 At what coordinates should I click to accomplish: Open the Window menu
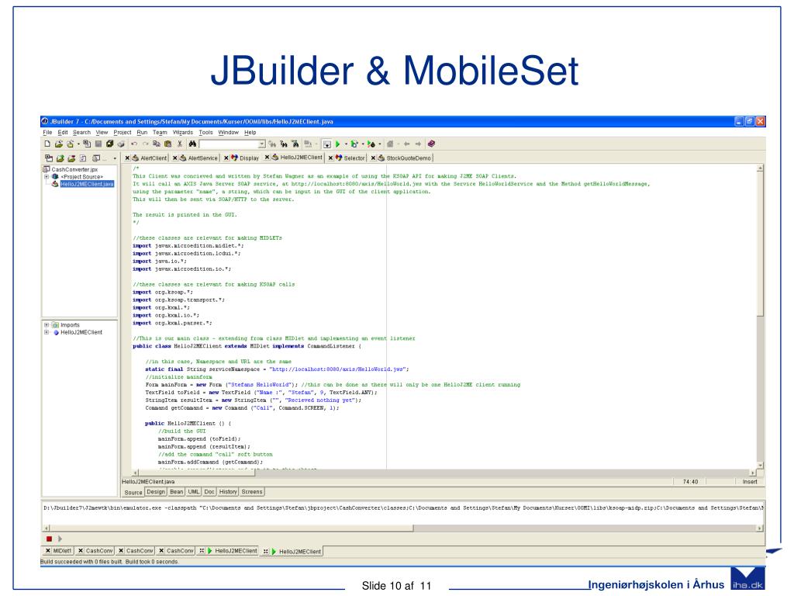[229, 132]
